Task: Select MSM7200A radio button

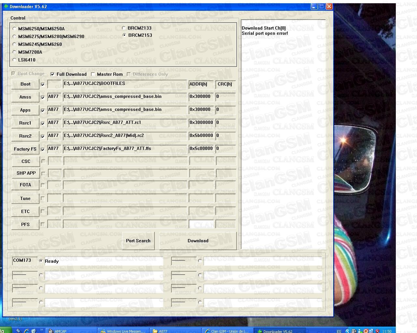Action: point(14,52)
